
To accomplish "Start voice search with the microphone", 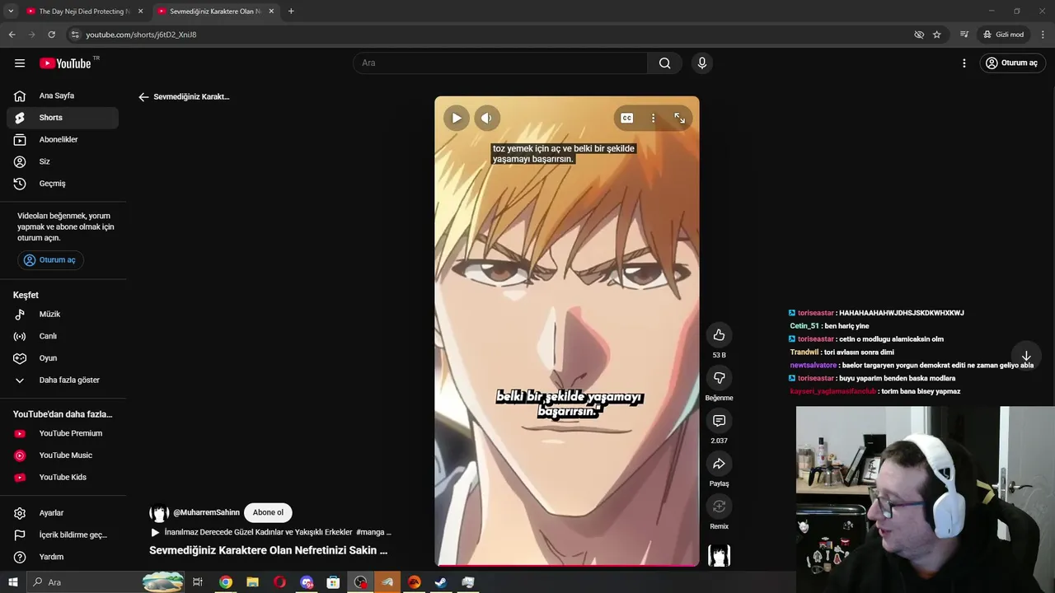I will point(701,63).
